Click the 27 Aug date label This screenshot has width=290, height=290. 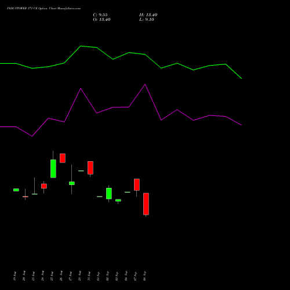pos(71,276)
